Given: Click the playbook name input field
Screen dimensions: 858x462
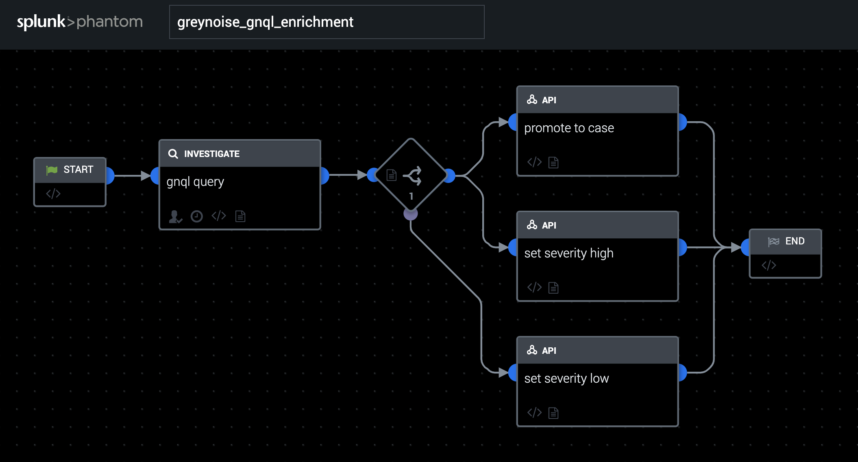Looking at the screenshot, I should pyautogui.click(x=327, y=22).
